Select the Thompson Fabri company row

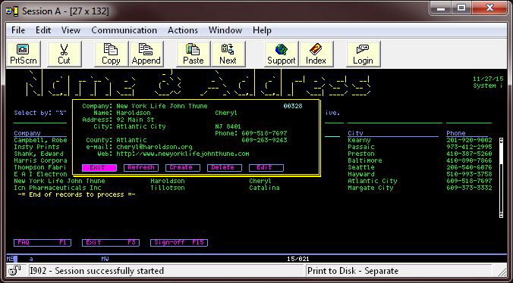40,167
